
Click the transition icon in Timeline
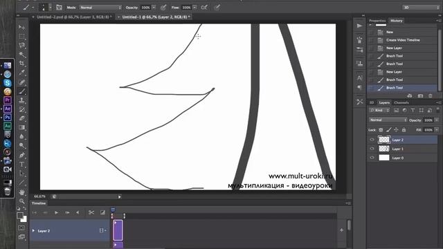102,212
